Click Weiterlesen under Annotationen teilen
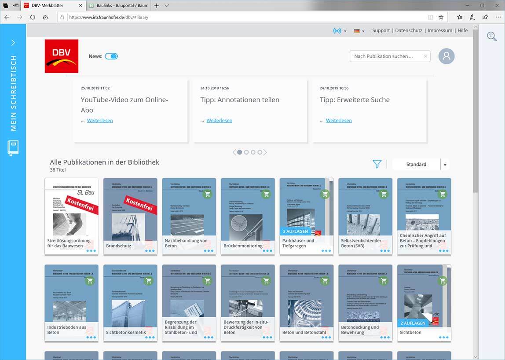The width and height of the screenshot is (505, 360). [x=220, y=120]
